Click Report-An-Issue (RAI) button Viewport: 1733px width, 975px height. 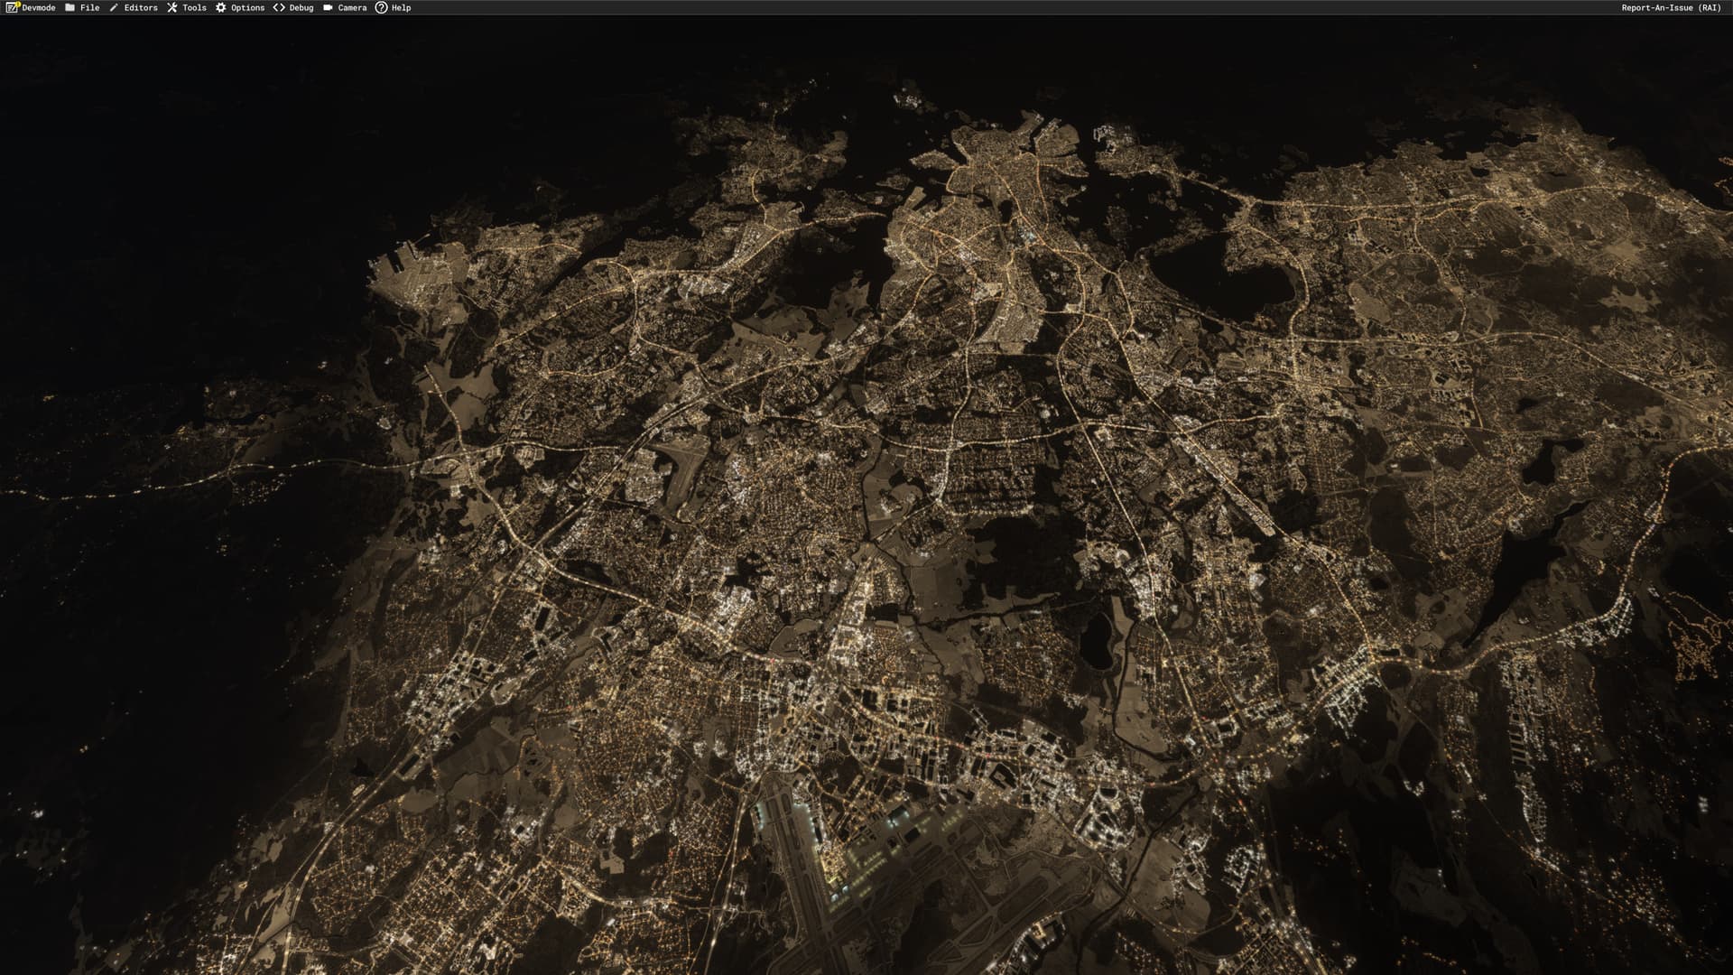tap(1671, 7)
